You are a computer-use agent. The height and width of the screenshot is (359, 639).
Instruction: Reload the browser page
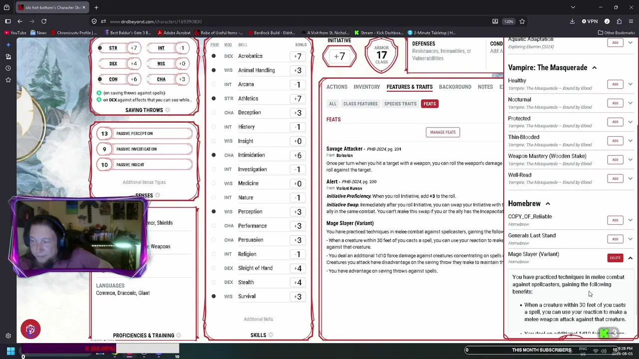click(44, 21)
